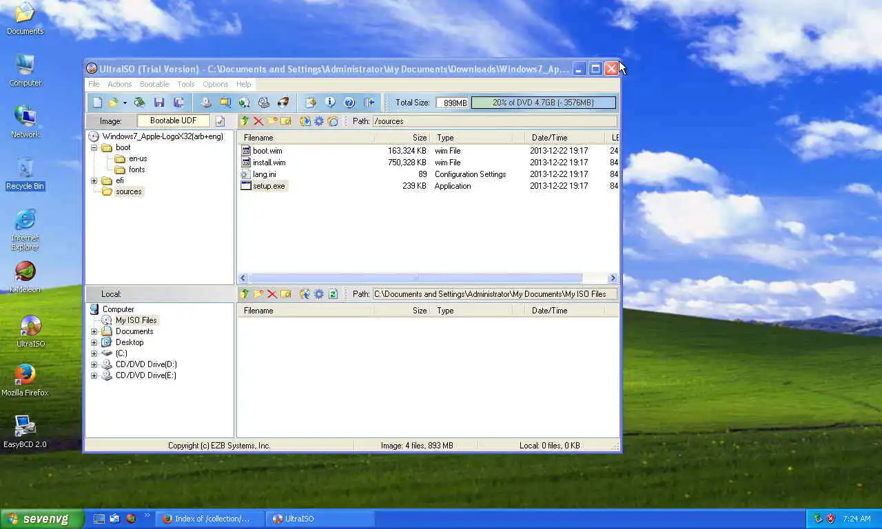Click Rename icon in image pane toolbar

click(286, 121)
